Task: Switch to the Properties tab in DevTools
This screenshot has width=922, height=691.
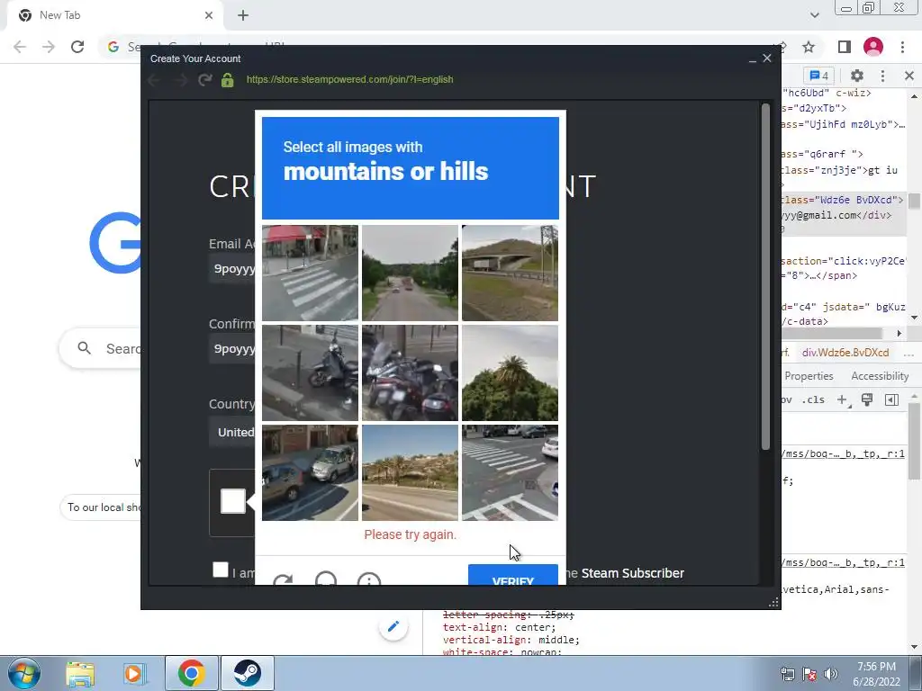Action: click(x=809, y=376)
